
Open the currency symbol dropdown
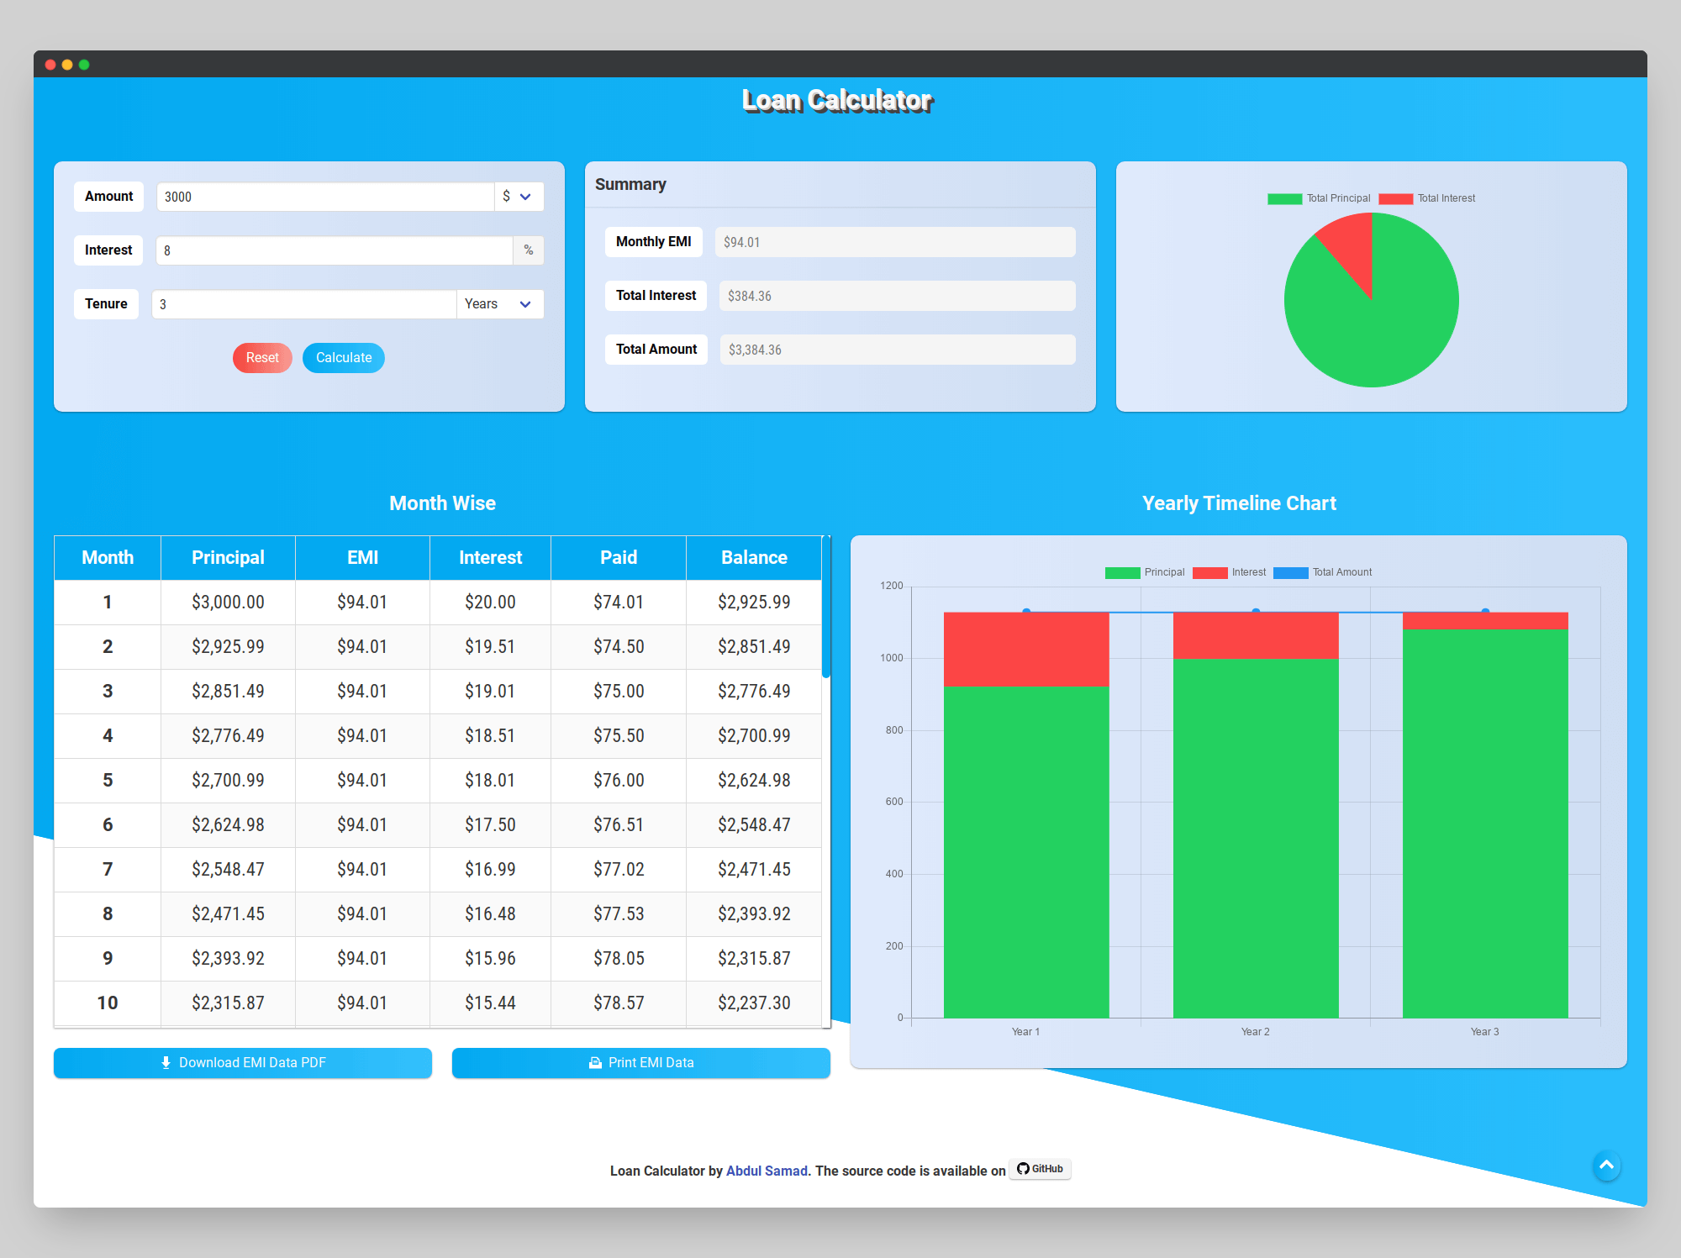tap(518, 197)
